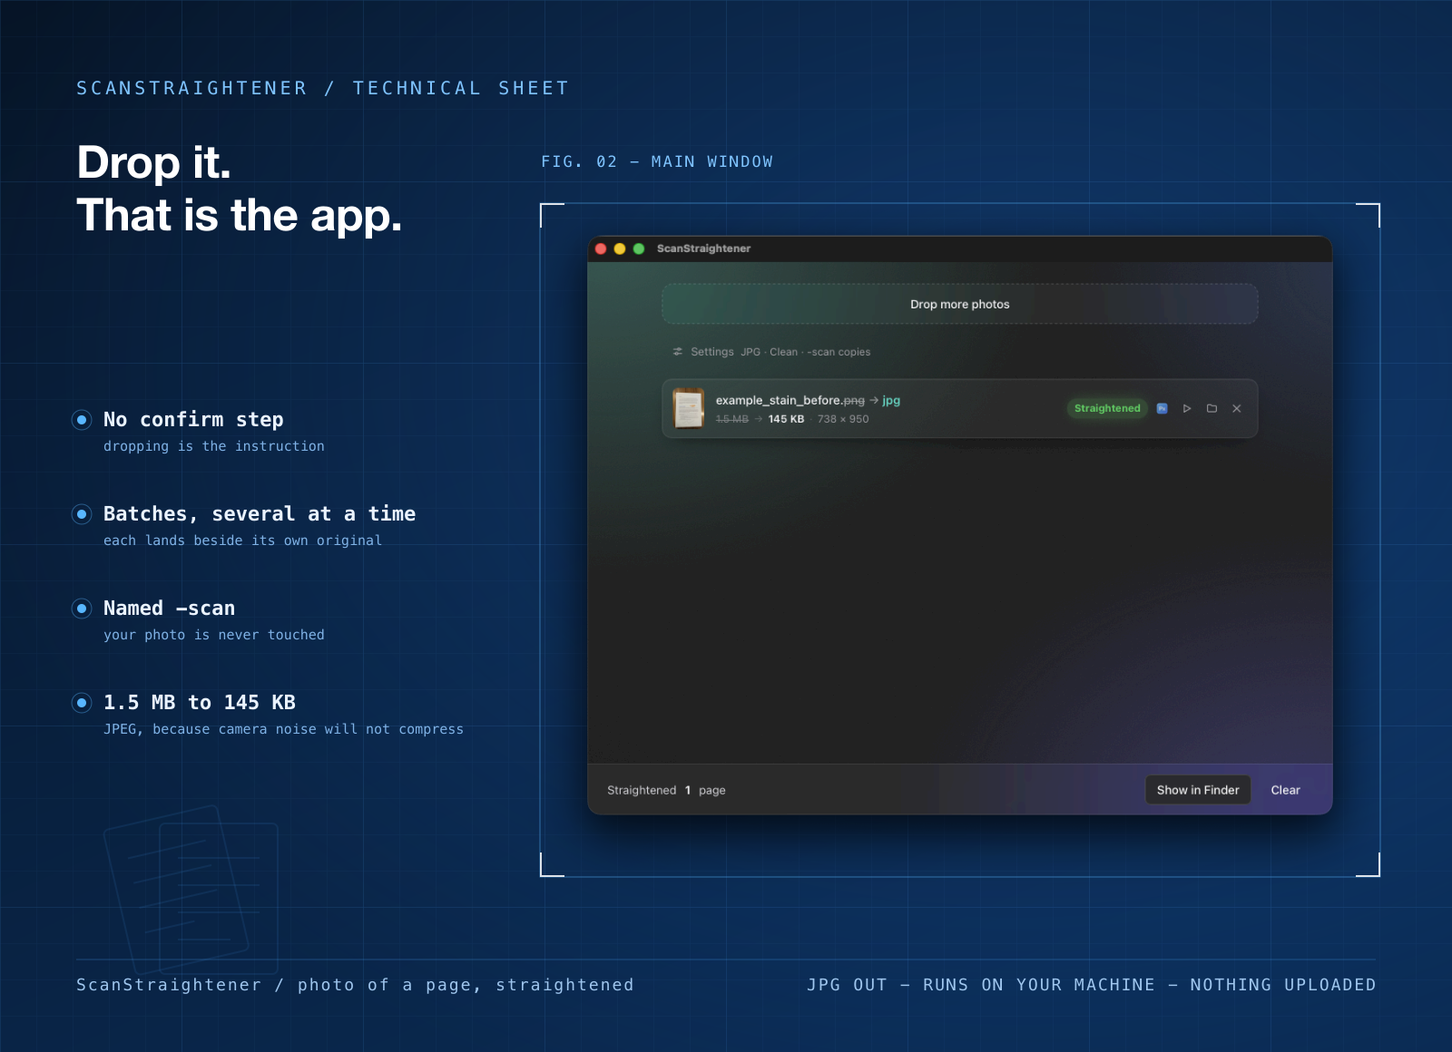Select the example_stain_before.png file name
This screenshot has width=1452, height=1052.
point(790,400)
